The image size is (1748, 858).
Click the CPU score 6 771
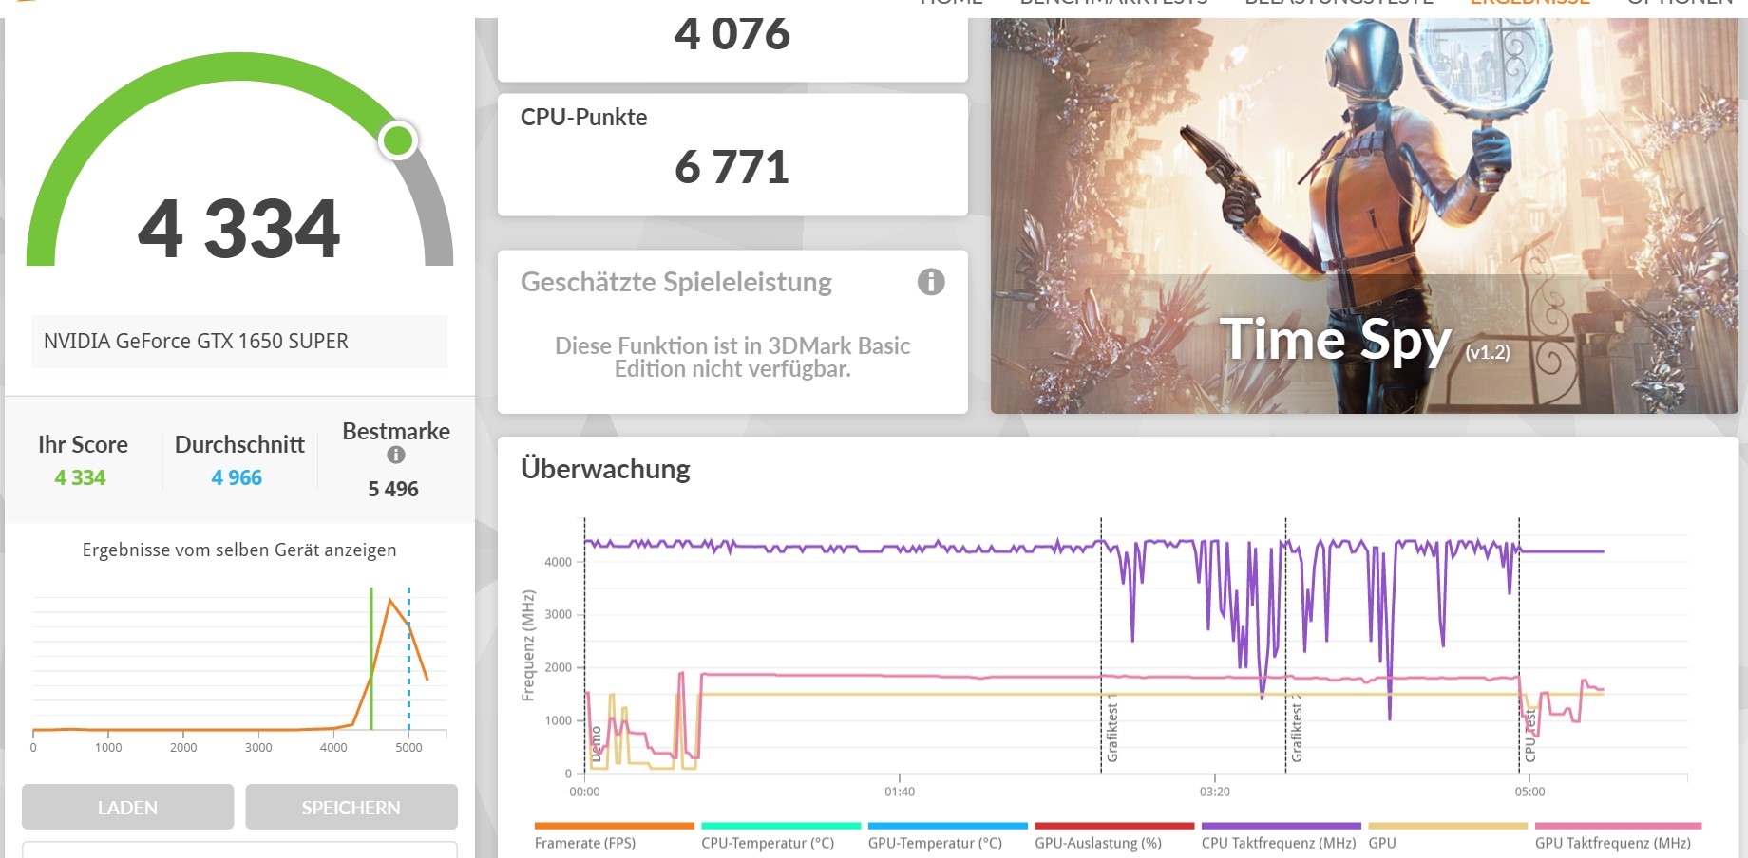(x=731, y=168)
